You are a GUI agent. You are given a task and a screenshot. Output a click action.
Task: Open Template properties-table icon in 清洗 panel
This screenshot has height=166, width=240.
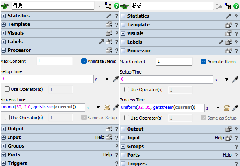[109, 25]
